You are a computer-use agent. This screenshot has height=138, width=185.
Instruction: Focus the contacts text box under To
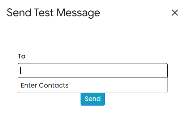coord(92,70)
